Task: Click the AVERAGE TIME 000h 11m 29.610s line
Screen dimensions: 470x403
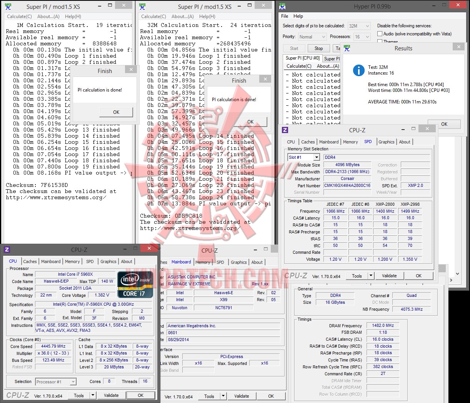Action: pyautogui.click(x=402, y=102)
